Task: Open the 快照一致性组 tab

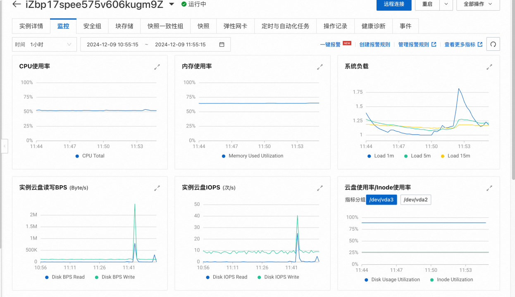Action: (x=165, y=26)
